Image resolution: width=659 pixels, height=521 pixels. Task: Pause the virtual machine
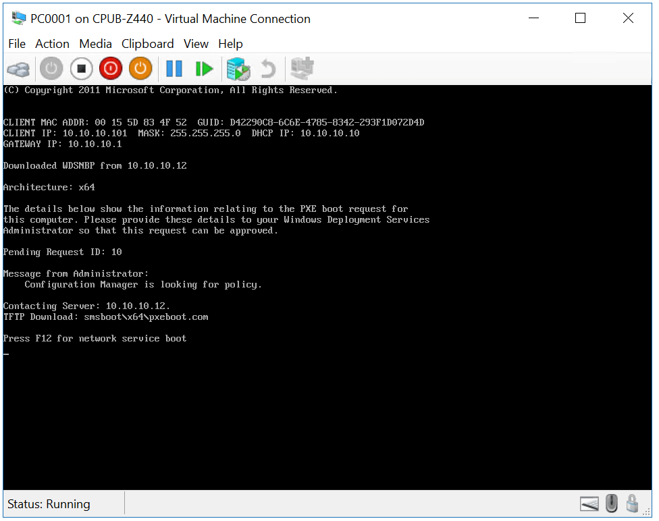174,68
